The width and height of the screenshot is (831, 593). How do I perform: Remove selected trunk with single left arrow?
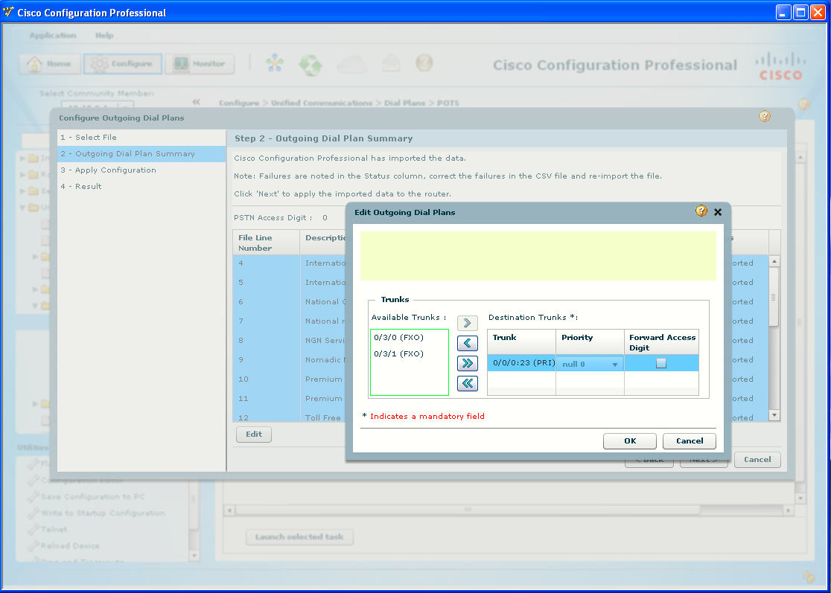coord(467,342)
